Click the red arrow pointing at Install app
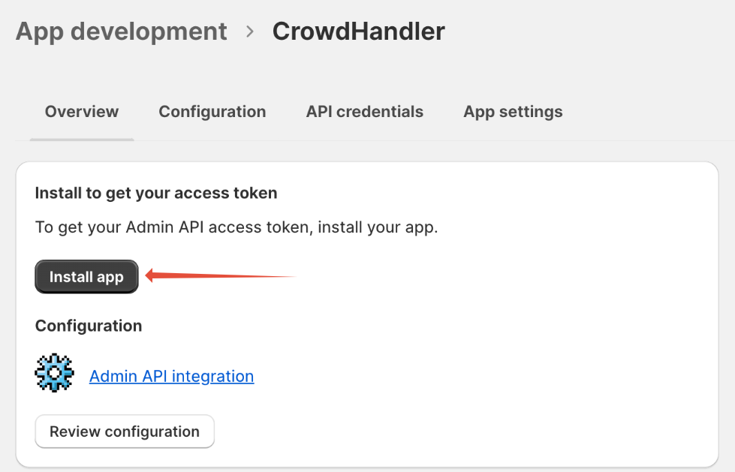This screenshot has height=472, width=735. [x=220, y=275]
